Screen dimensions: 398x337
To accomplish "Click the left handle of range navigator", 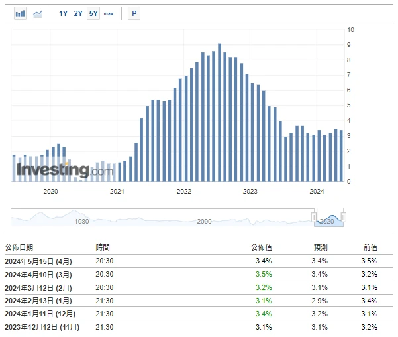I will point(314,217).
